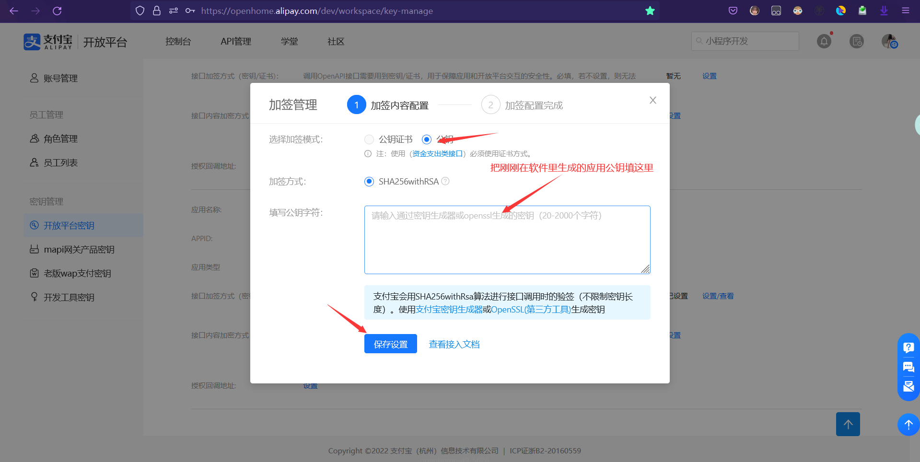
Task: Open the 控制台 nav item
Action: pyautogui.click(x=178, y=42)
